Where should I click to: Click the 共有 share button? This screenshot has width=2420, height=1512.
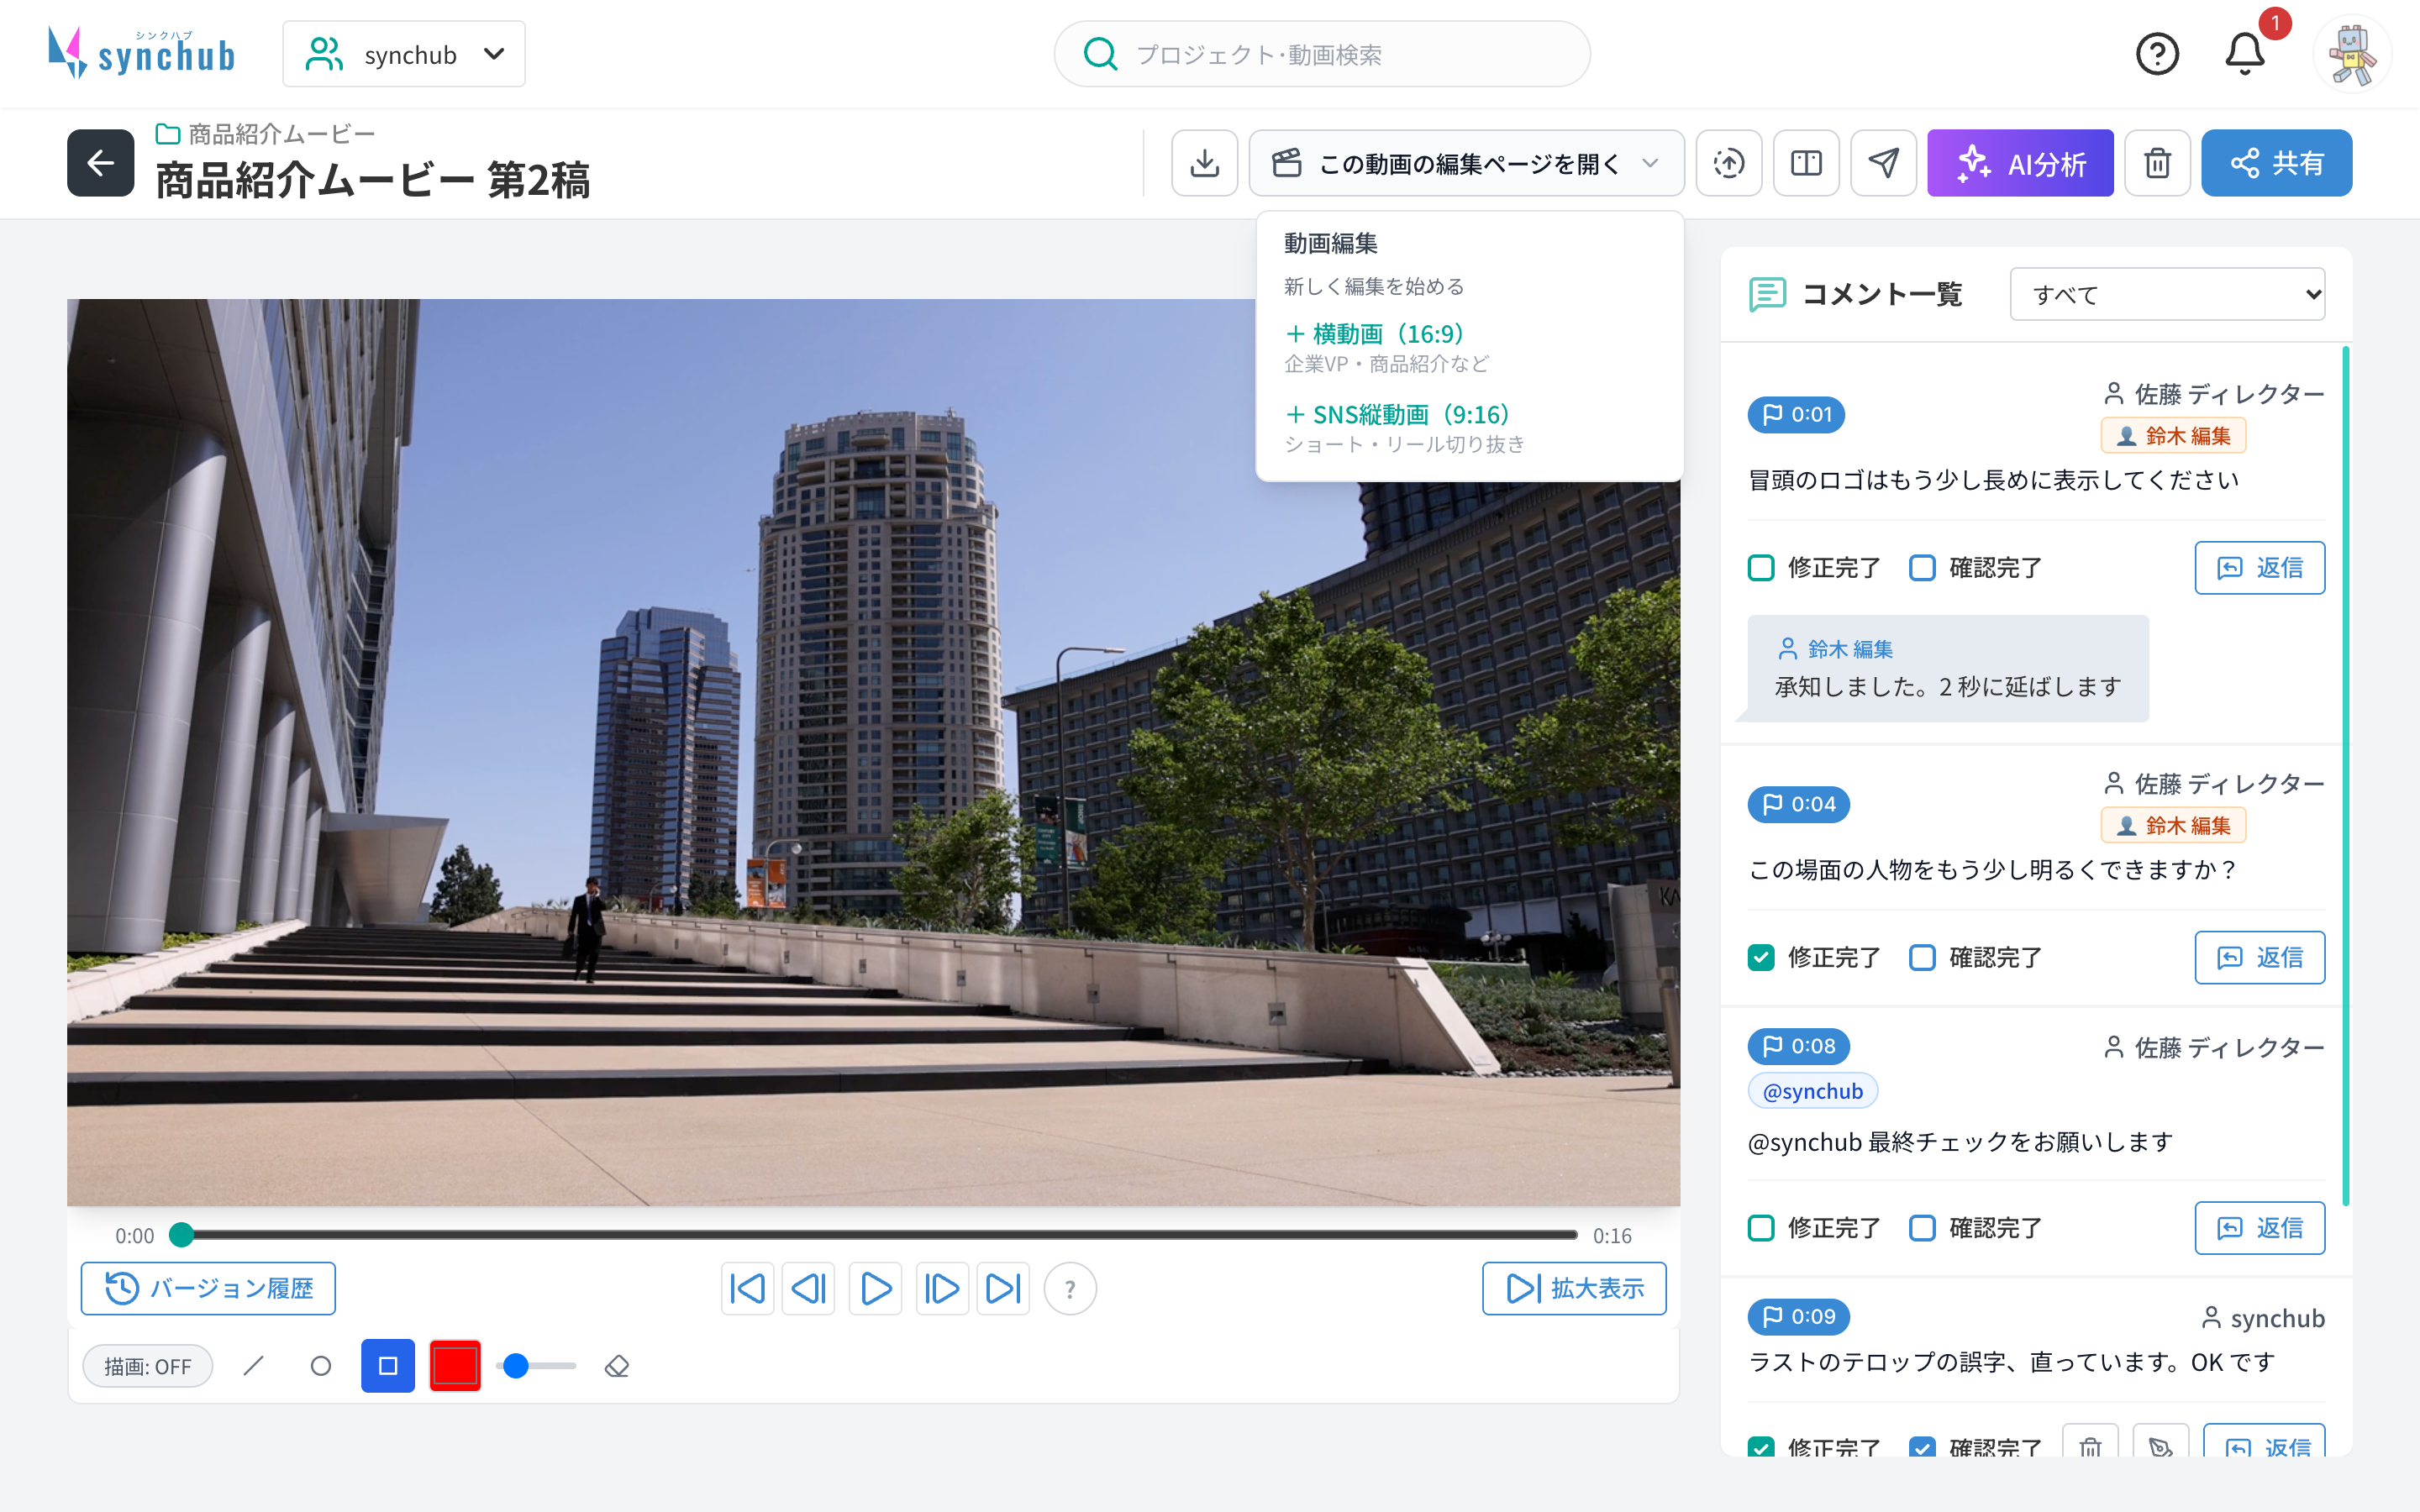(x=2276, y=163)
